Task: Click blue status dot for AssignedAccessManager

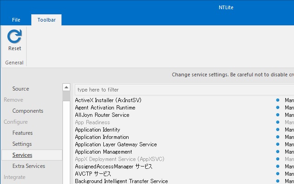Action: point(277,166)
